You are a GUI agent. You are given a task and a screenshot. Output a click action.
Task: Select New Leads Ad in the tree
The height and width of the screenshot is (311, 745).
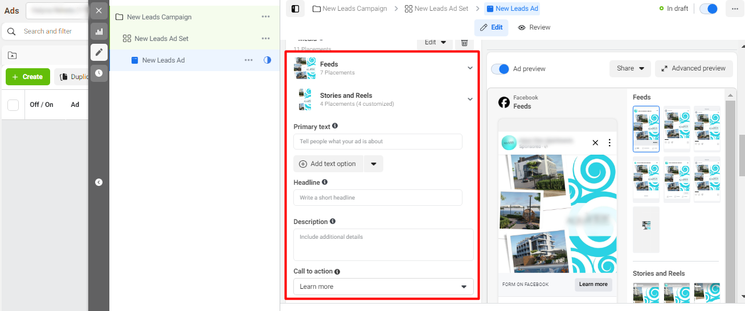coord(163,60)
